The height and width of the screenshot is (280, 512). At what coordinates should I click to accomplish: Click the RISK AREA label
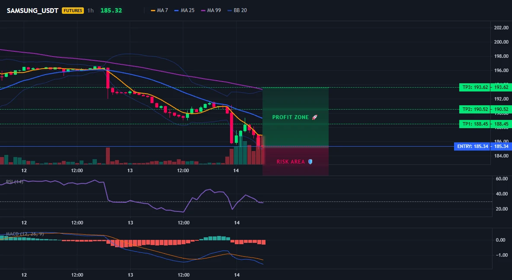(291, 162)
